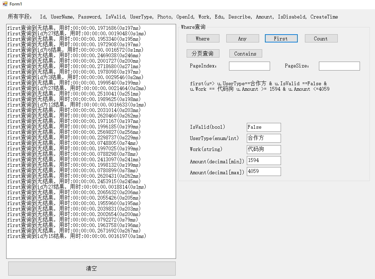Viewport: 375px width, 279px height.
Task: Click the Amount min field with 1594
Action: click(x=264, y=160)
